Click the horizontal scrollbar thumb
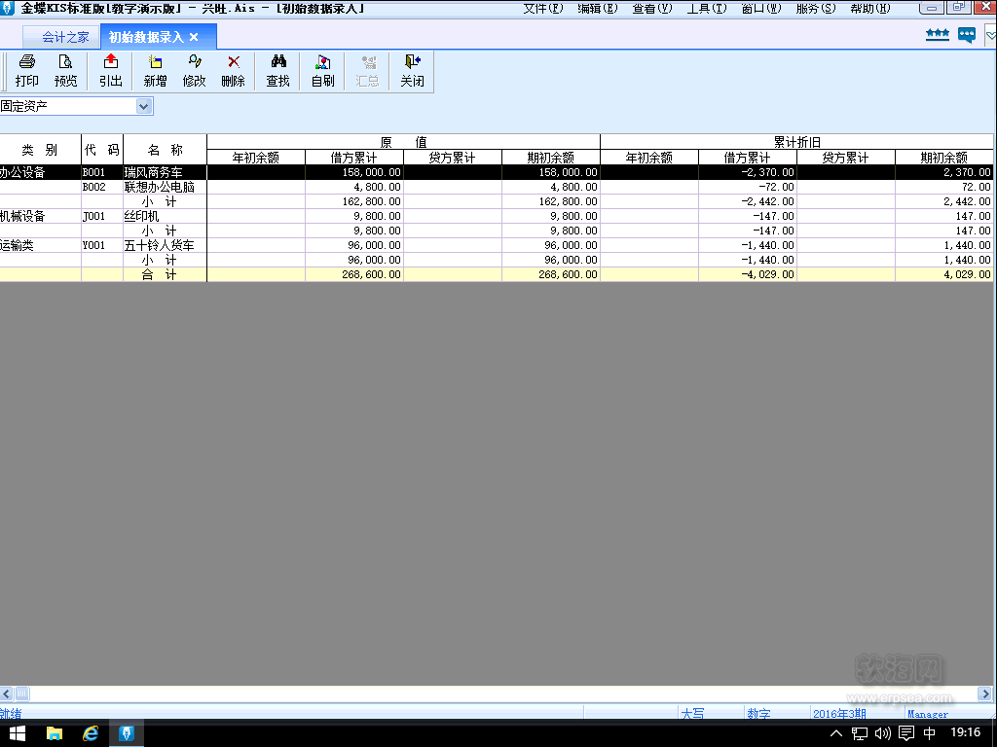Screen dimensions: 997x747 tap(21, 694)
